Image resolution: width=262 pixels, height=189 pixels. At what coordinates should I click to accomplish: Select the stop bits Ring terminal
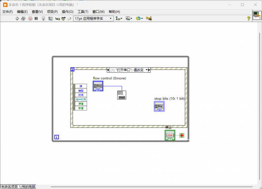click(159, 106)
